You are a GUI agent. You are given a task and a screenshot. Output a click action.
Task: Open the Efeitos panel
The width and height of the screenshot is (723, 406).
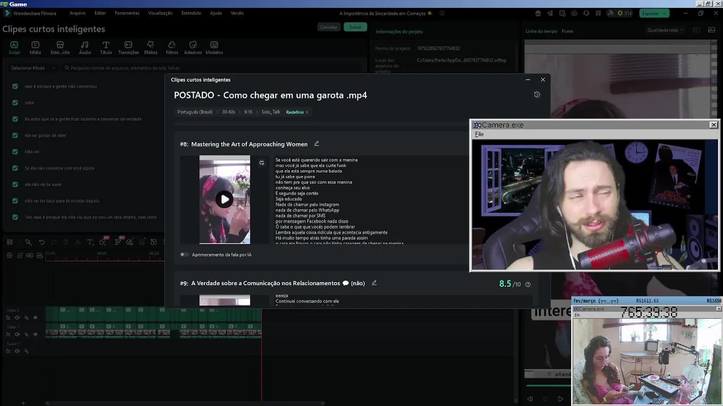click(150, 48)
